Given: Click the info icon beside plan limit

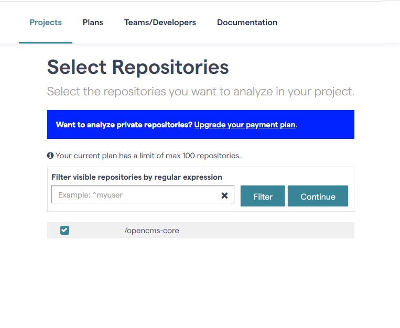Looking at the screenshot, I should (50, 155).
